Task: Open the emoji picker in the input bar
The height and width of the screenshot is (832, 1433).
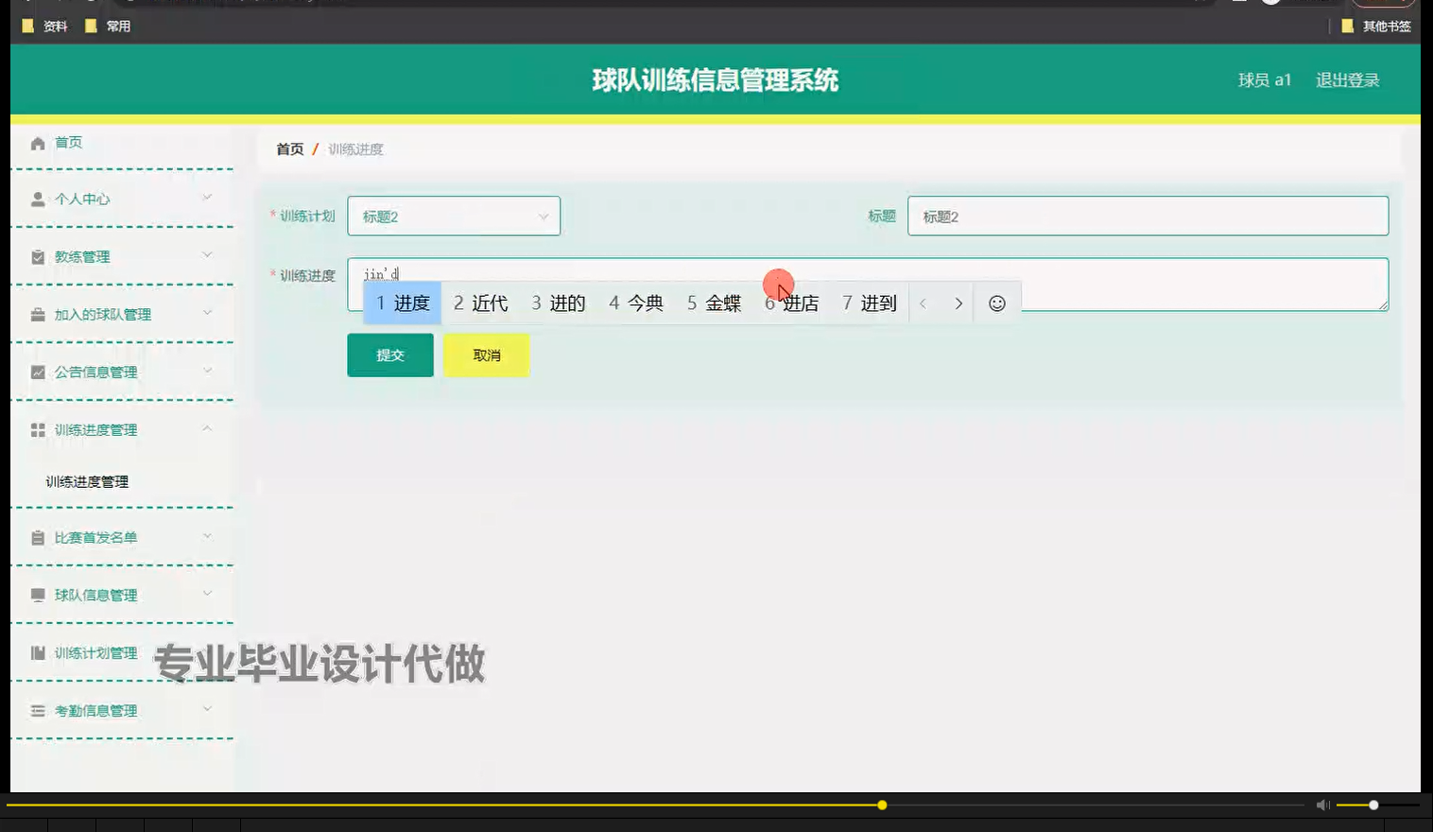Action: click(x=995, y=303)
